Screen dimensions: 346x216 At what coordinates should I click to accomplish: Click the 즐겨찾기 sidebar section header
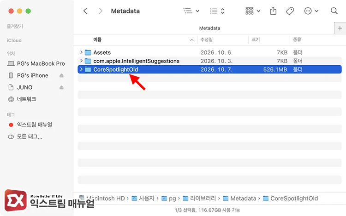15,26
